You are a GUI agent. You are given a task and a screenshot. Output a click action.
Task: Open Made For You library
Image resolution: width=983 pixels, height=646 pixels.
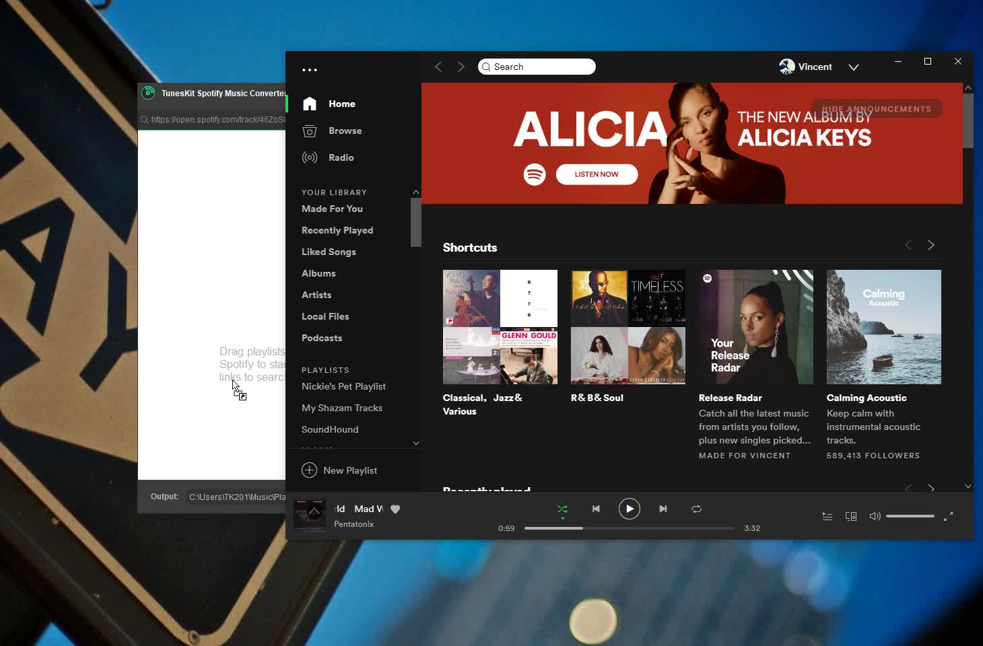coord(332,209)
